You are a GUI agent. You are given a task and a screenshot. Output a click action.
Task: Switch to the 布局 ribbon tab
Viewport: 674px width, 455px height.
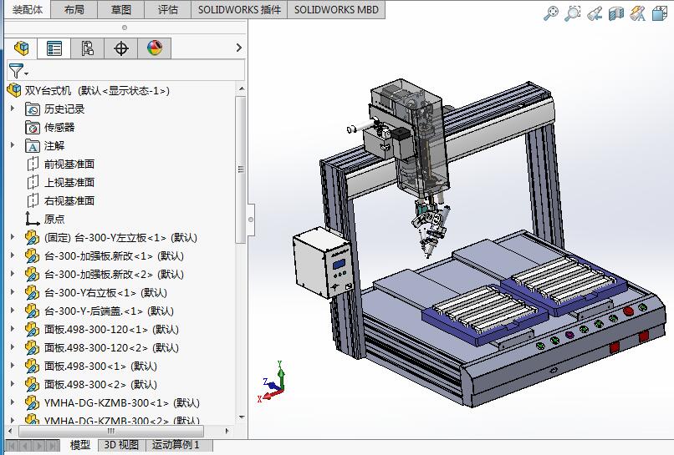coord(74,9)
